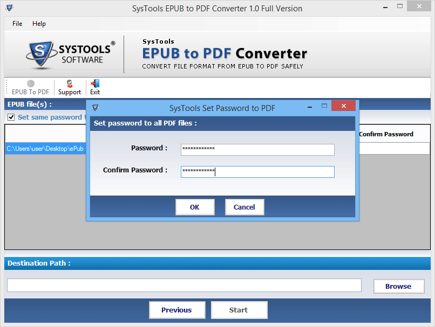
Task: Open the File menu
Action: (17, 24)
